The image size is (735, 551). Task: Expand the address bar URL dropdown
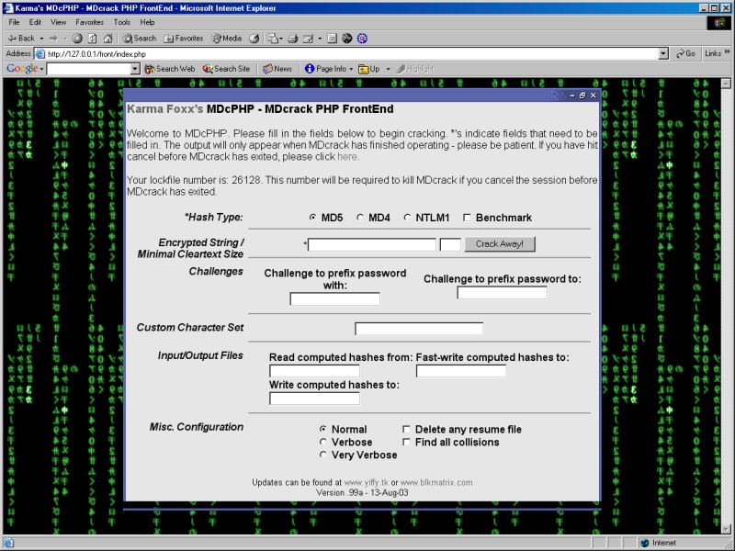coord(663,54)
